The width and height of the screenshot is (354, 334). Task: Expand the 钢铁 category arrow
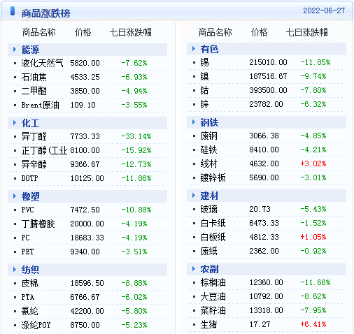pos(194,122)
